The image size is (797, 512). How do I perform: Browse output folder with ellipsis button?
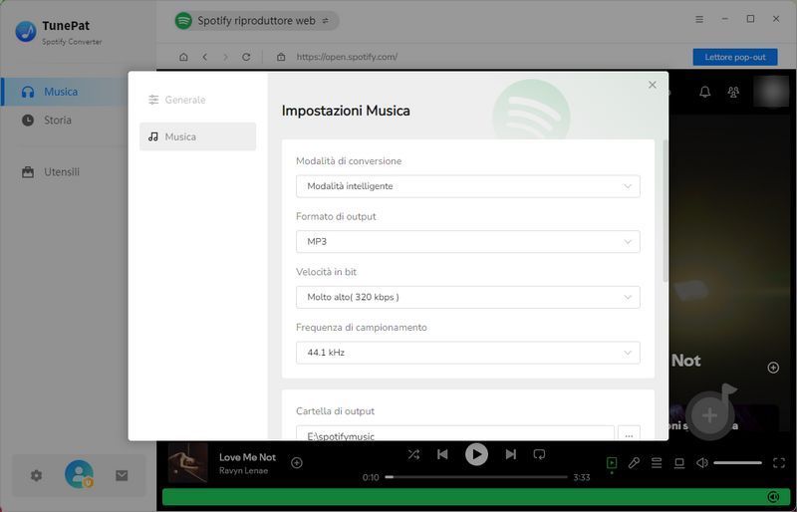click(x=629, y=433)
